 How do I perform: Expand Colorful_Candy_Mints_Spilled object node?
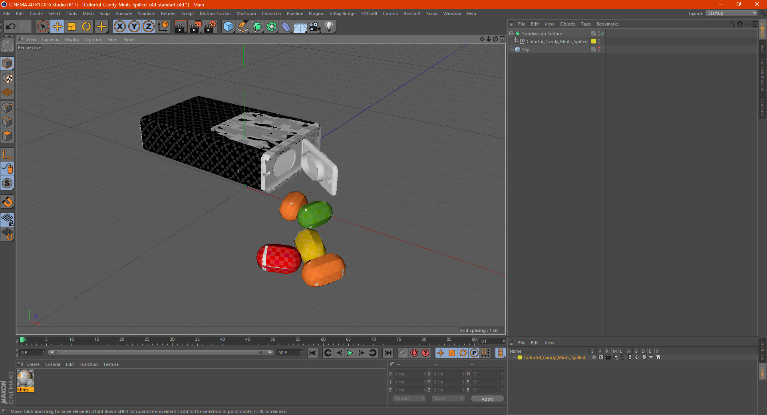pos(515,41)
